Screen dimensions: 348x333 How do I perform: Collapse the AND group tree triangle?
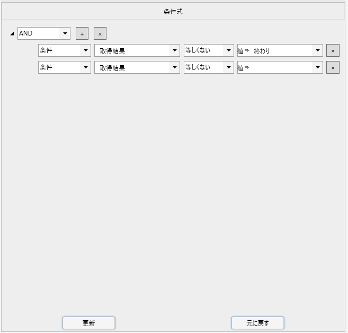click(x=12, y=34)
